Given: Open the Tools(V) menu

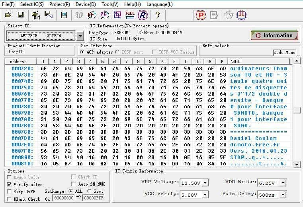Looking at the screenshot, I should coord(110,4).
